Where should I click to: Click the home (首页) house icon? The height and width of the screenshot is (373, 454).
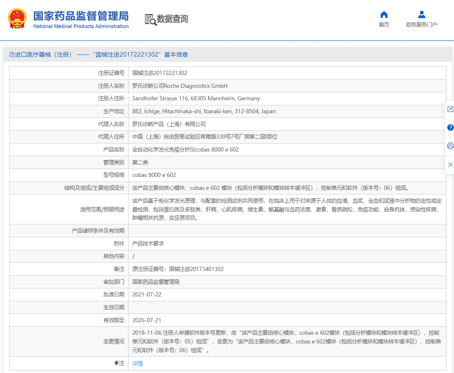384,15
